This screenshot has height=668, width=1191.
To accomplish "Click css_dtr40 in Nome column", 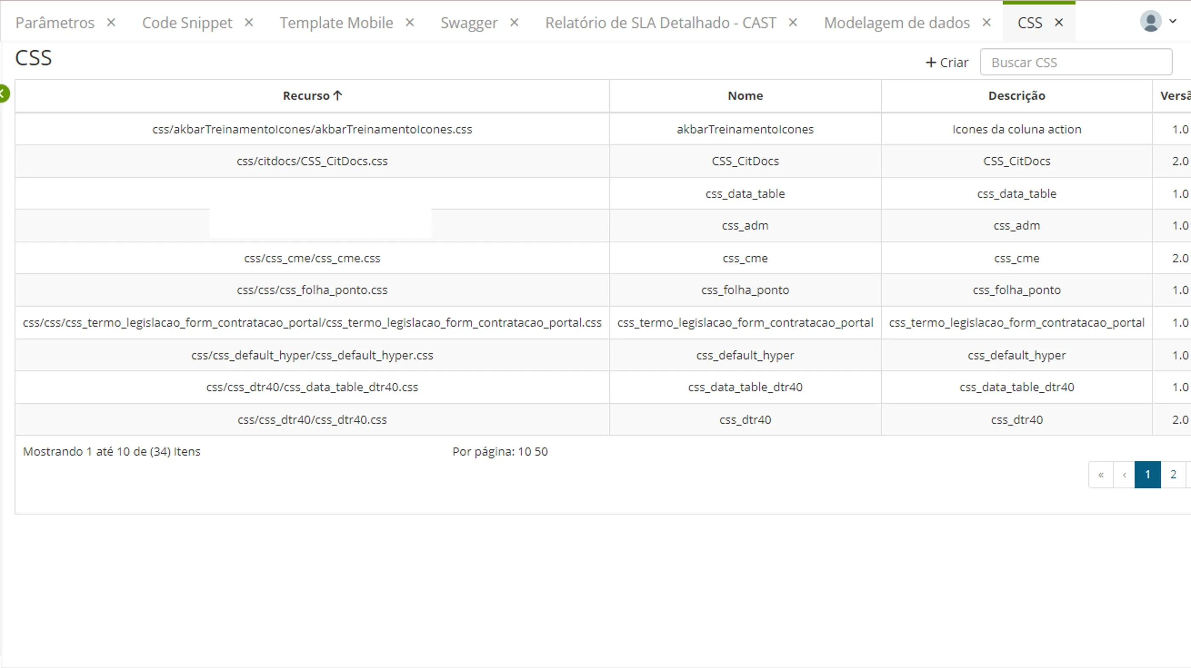I will click(745, 420).
